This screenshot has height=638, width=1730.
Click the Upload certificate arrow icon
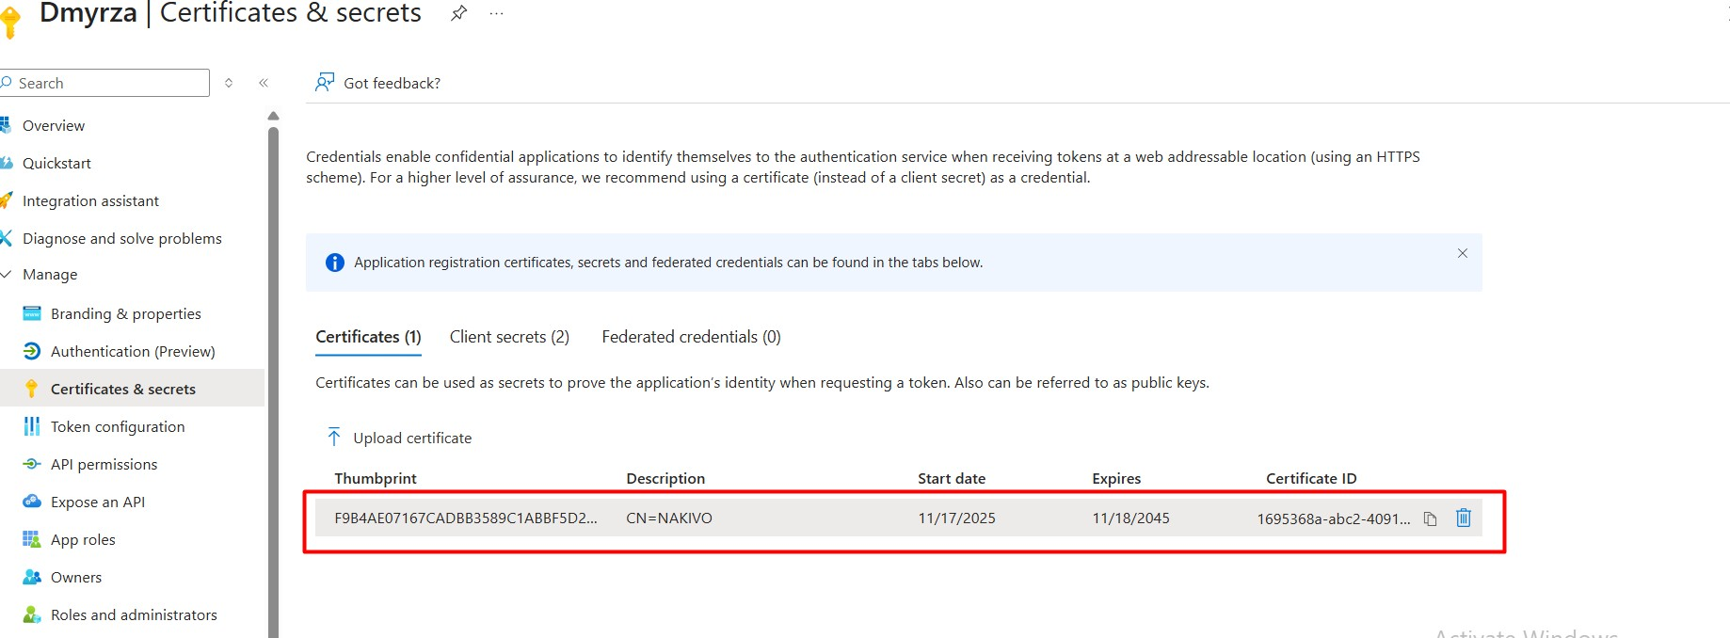click(x=334, y=438)
